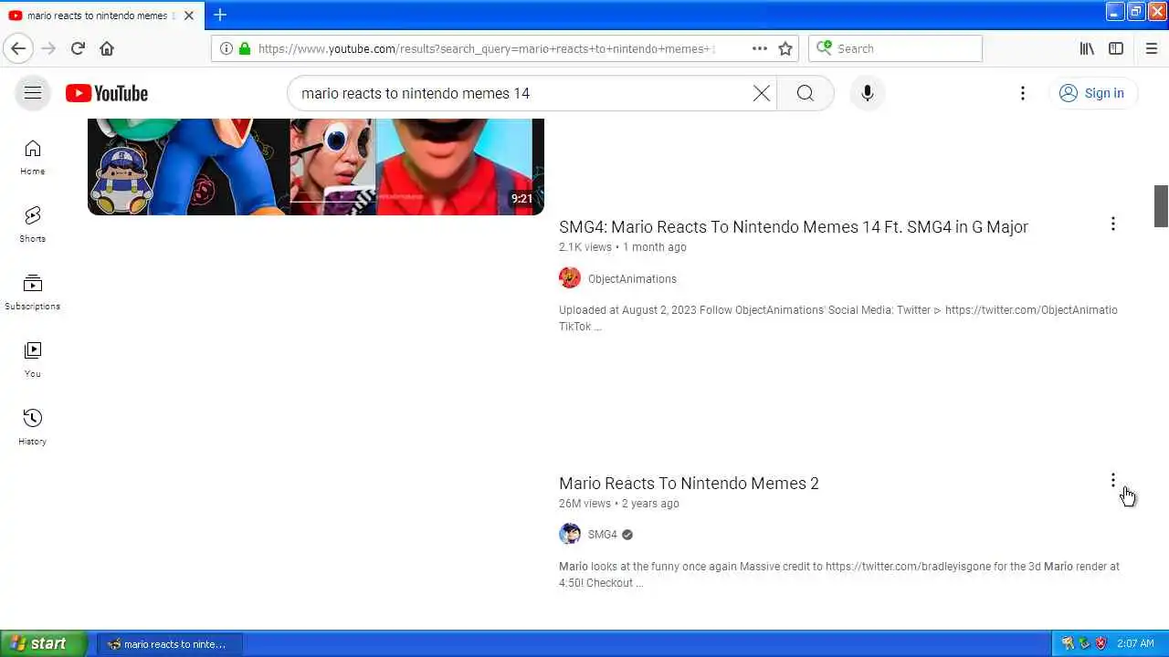Clear the YouTube search query

pyautogui.click(x=761, y=93)
